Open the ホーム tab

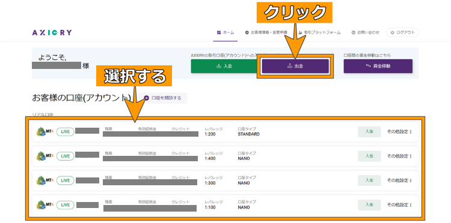tap(226, 33)
